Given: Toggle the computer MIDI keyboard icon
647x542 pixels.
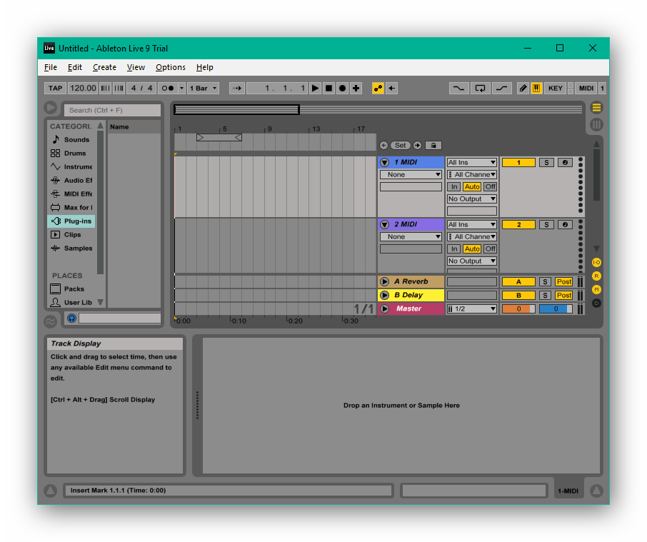Looking at the screenshot, I should [x=536, y=89].
